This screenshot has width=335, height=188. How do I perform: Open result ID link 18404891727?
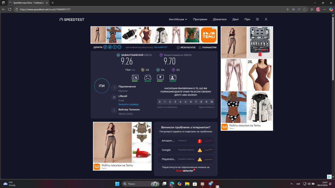click(160, 48)
